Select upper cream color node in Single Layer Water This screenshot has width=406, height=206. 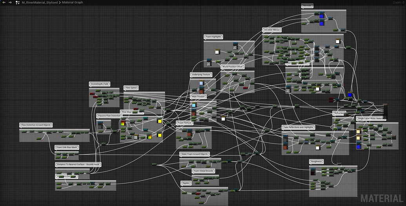coord(358,131)
